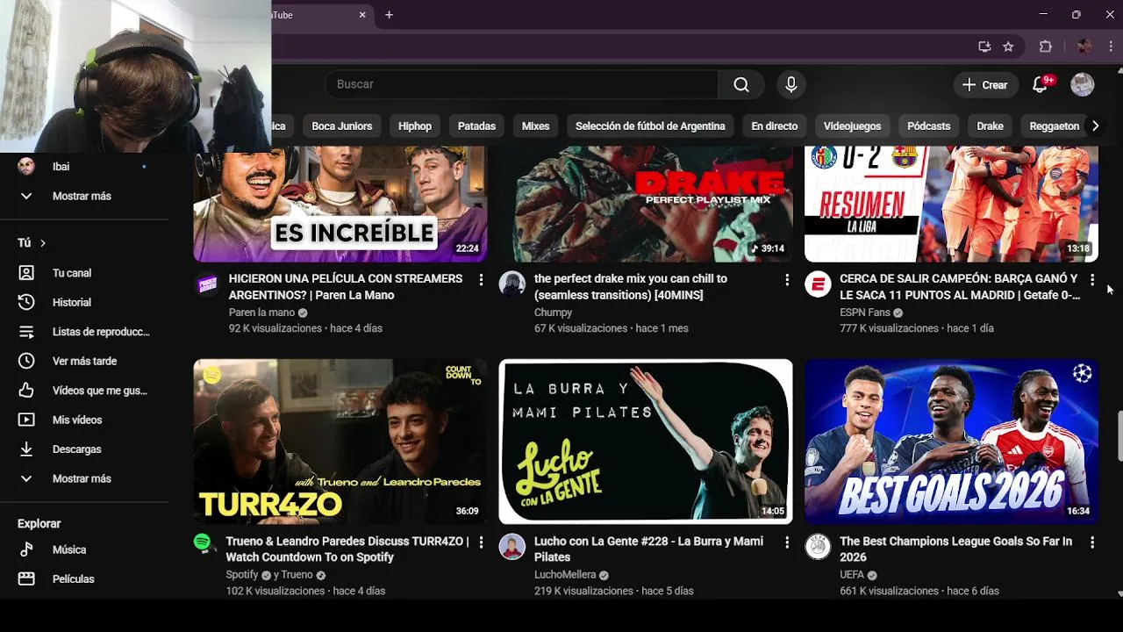The image size is (1123, 632).
Task: Select Patadas chip
Action: (476, 126)
